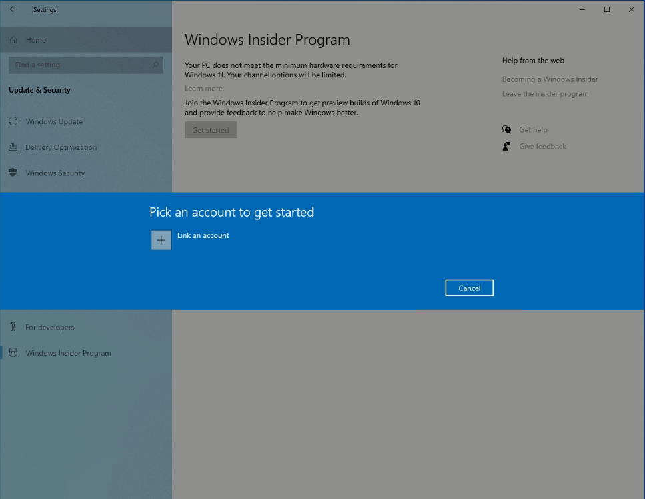Click the Get started button
Image resolution: width=645 pixels, height=499 pixels.
click(x=211, y=130)
